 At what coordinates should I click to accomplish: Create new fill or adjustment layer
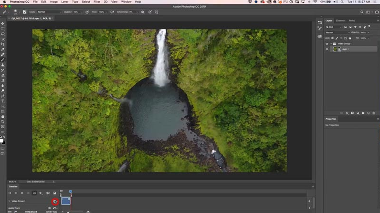point(358,113)
